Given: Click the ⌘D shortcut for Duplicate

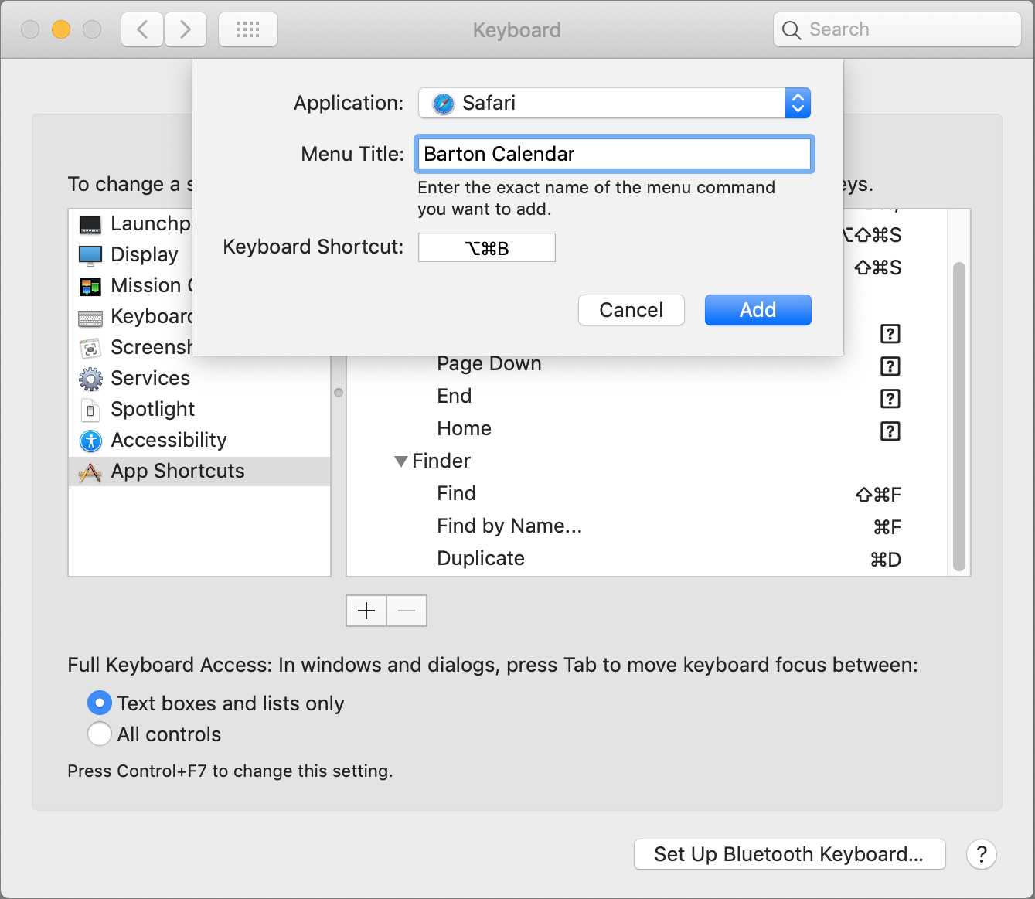Looking at the screenshot, I should 886,560.
